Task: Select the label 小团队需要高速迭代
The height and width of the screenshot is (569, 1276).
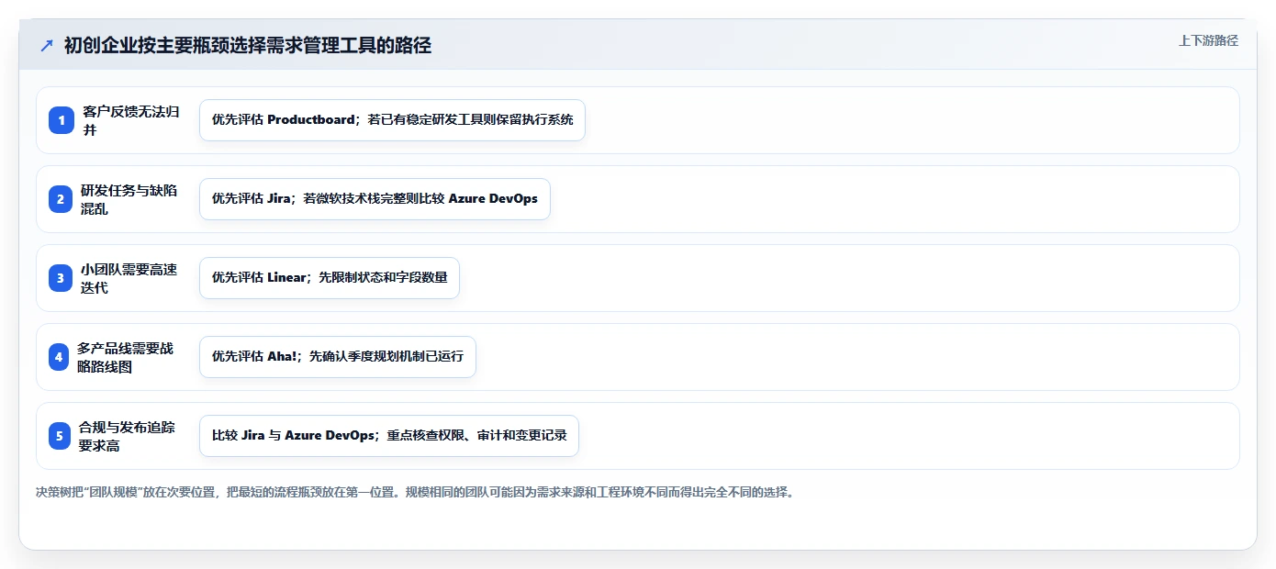Action: [129, 278]
